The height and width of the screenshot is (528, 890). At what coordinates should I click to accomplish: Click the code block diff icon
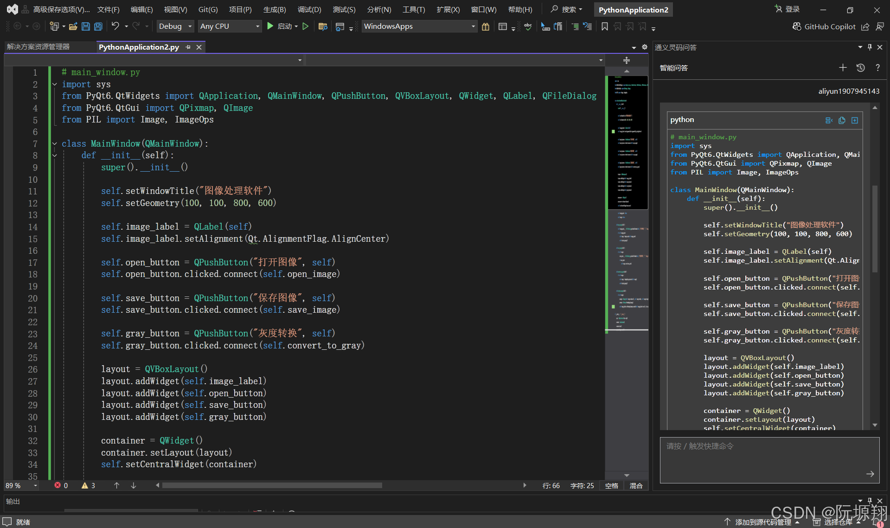[x=829, y=120]
